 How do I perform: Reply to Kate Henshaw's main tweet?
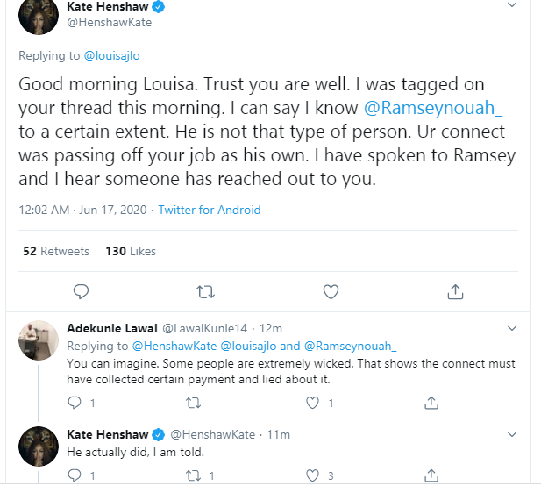pyautogui.click(x=81, y=290)
